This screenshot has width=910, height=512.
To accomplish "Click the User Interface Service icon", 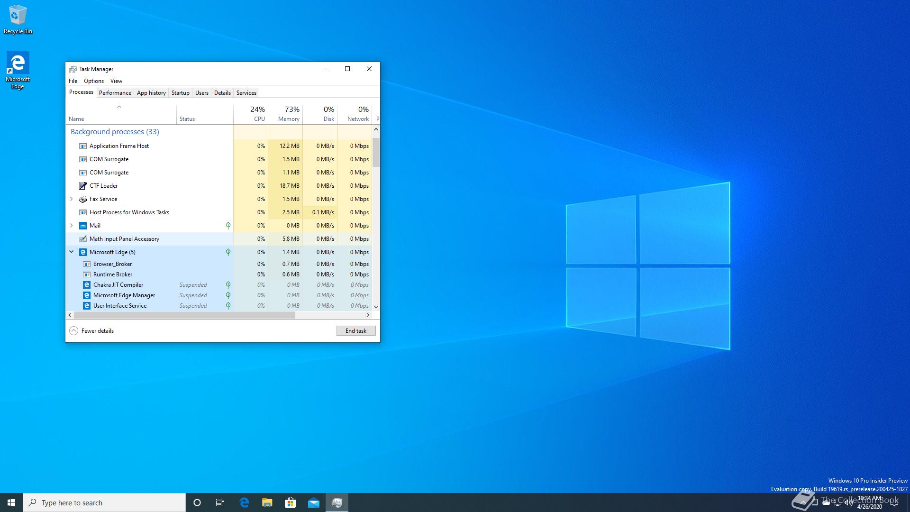I will [87, 306].
